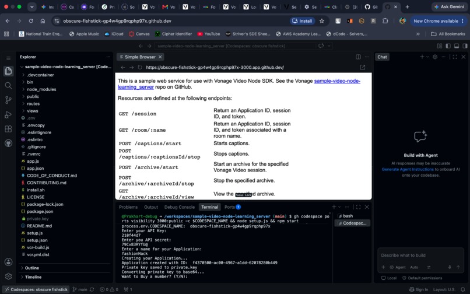470x294 pixels.
Task: Open app.js file in Explorer
Action: tap(33, 161)
